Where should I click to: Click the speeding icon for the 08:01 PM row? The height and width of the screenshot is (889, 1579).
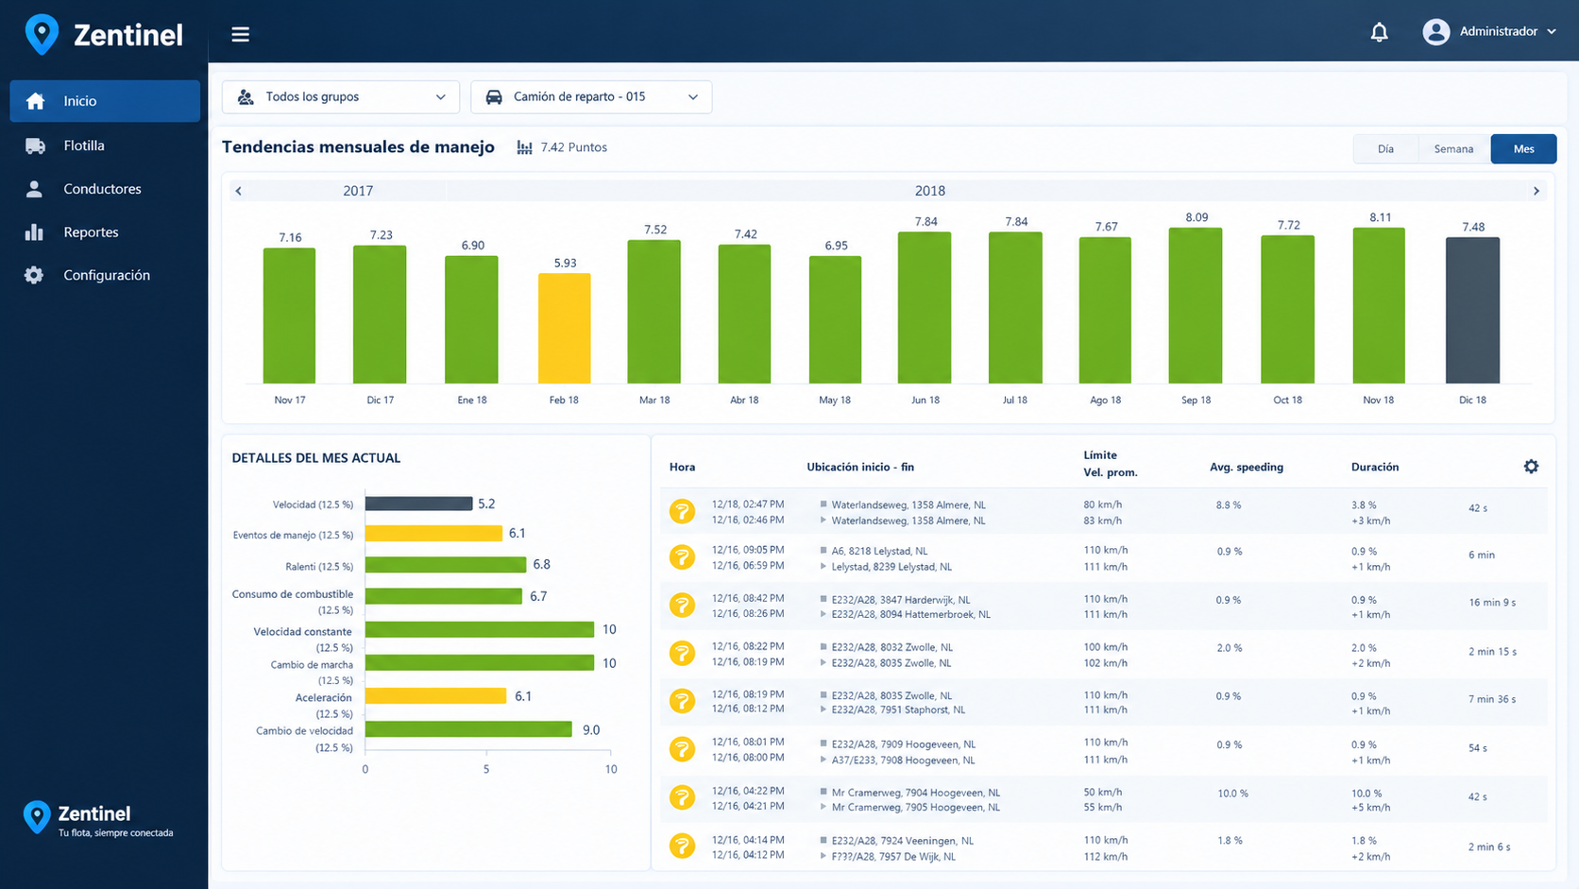[x=682, y=750]
